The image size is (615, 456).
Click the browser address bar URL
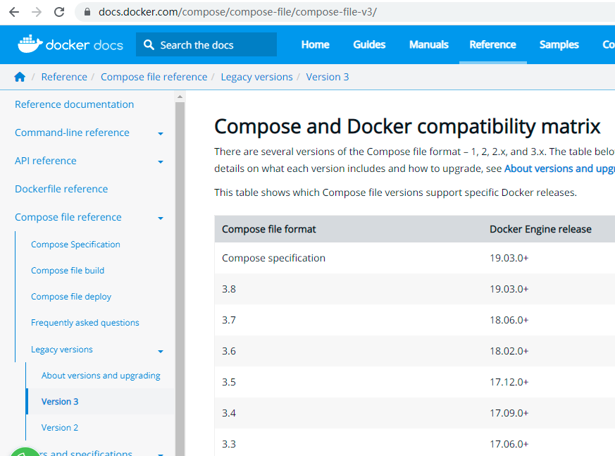click(237, 12)
